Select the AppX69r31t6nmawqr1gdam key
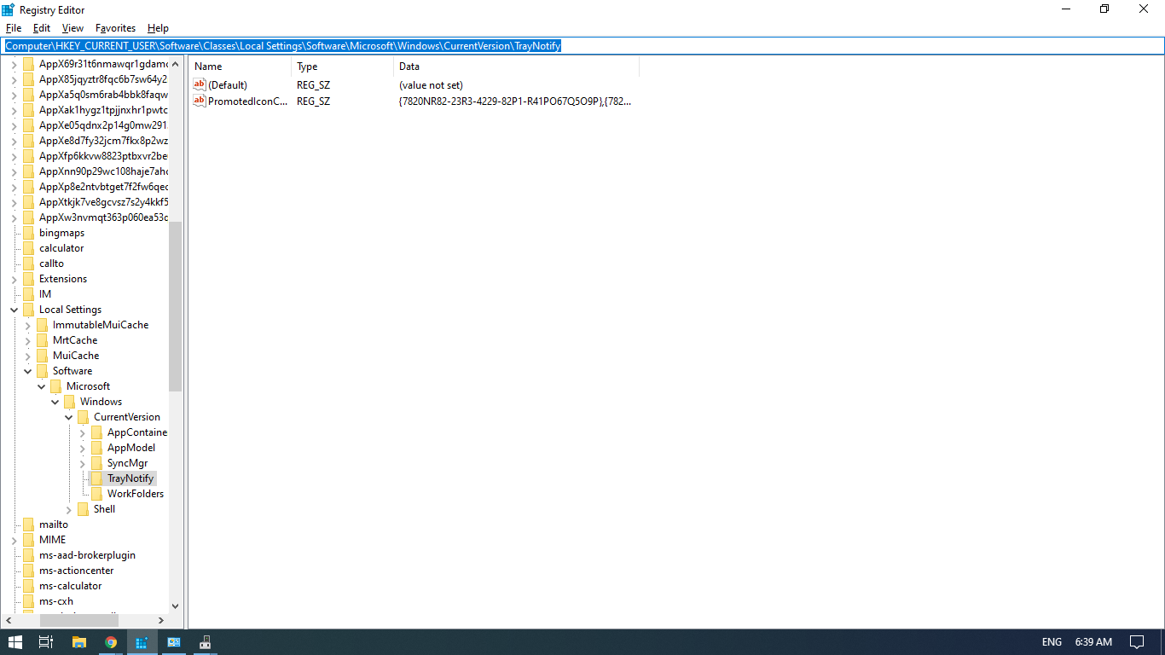This screenshot has width=1165, height=655. (103, 64)
